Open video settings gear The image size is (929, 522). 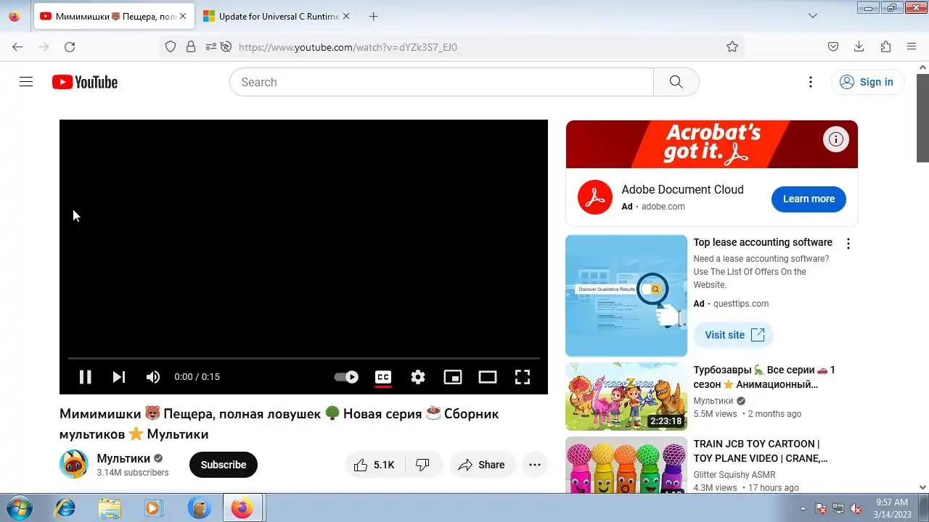(418, 377)
